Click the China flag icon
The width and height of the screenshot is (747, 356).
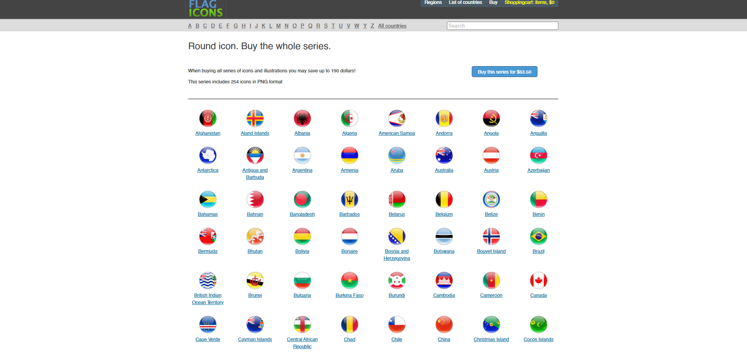click(444, 325)
